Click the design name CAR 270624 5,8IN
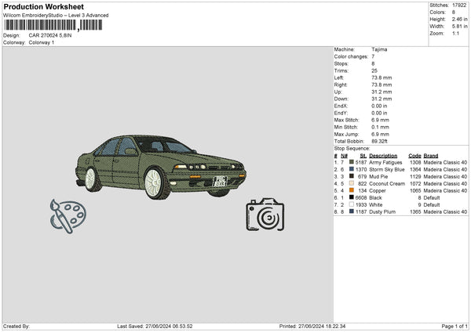The image size is (471, 332). [50, 35]
